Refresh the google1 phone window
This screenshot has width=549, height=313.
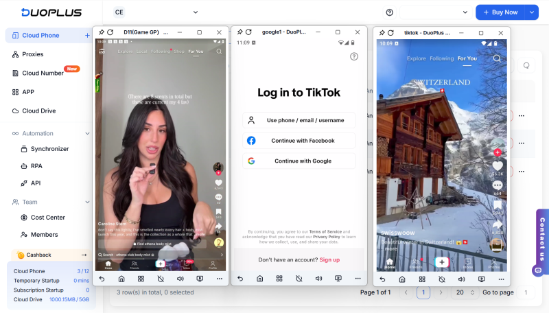pyautogui.click(x=248, y=32)
